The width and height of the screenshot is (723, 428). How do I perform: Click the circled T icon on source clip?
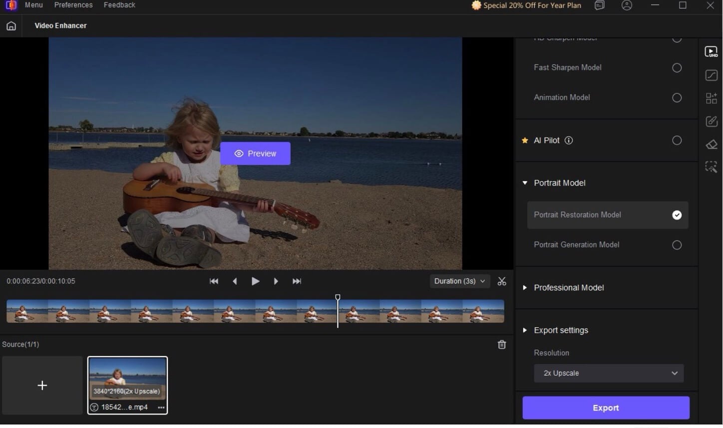[x=94, y=408]
